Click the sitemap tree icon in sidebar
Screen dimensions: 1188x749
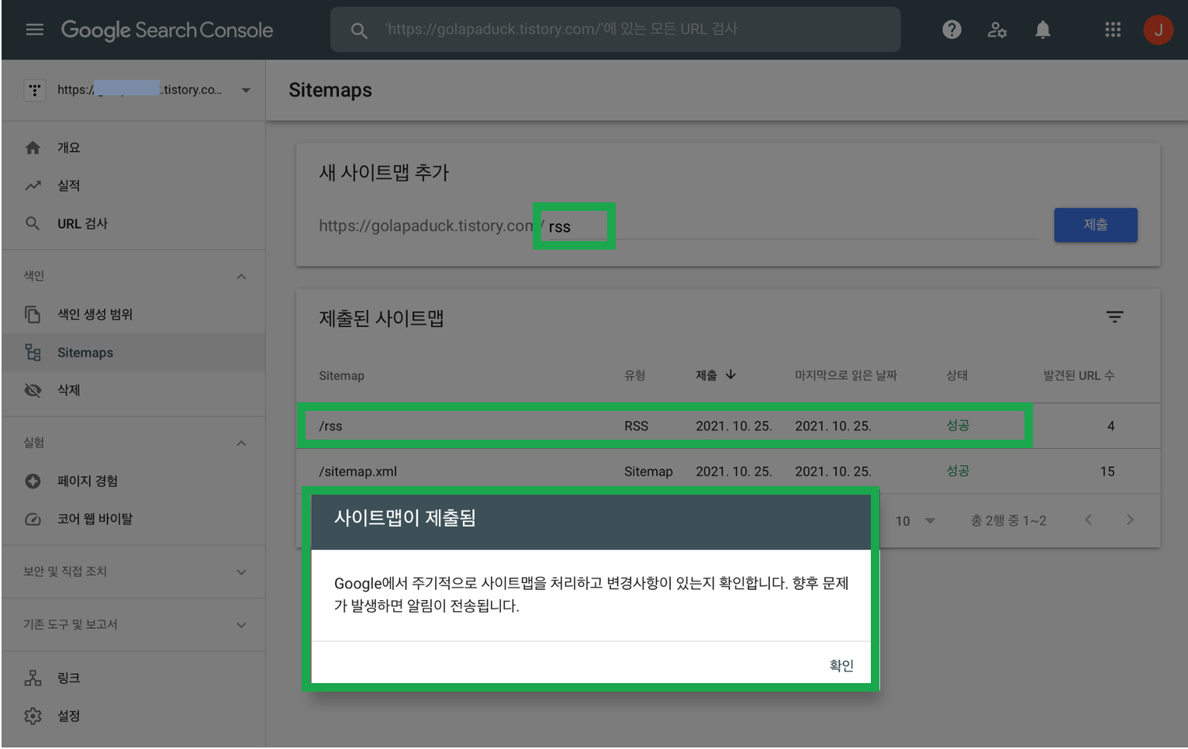pos(33,352)
